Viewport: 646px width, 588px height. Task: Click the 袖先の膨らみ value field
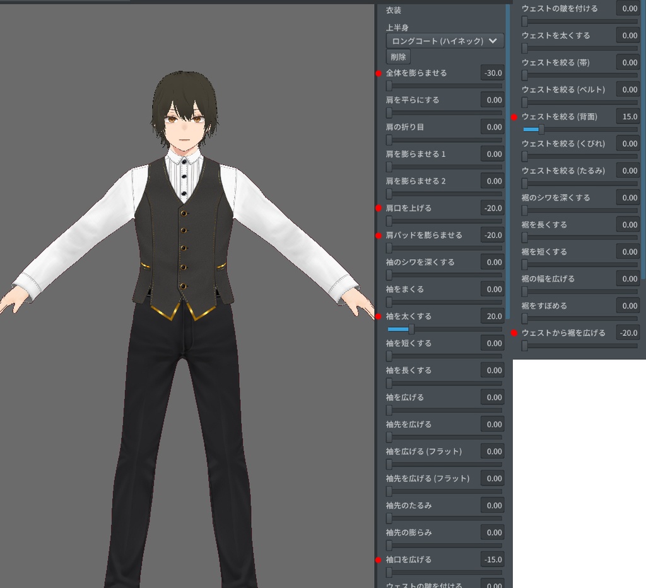click(x=492, y=533)
